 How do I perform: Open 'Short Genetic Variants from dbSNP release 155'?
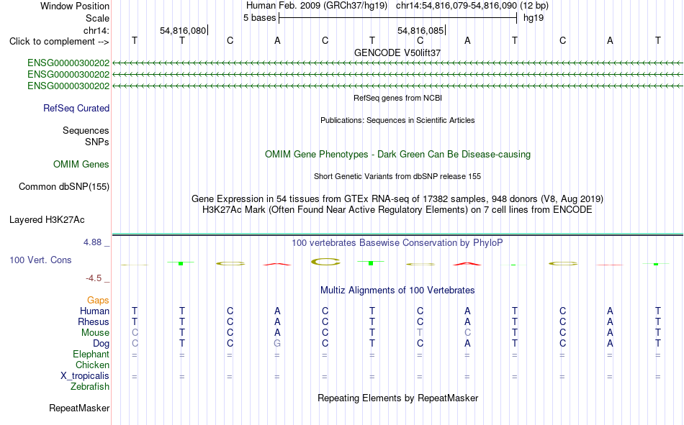[x=397, y=176]
